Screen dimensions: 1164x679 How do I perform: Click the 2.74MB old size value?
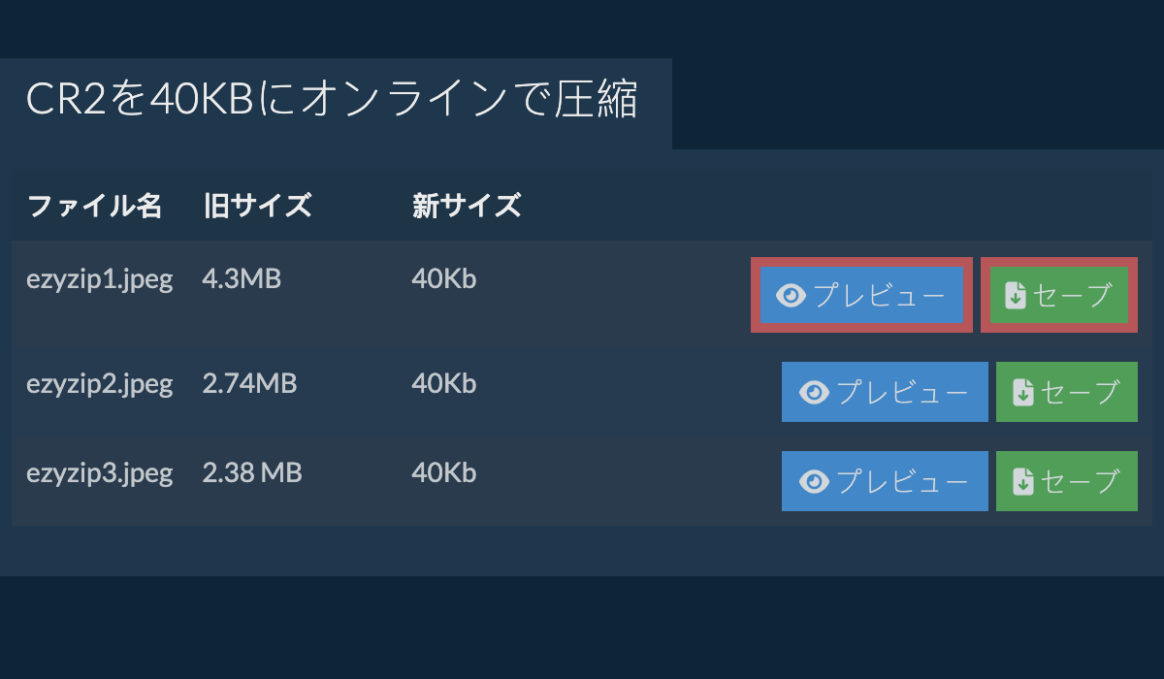point(249,384)
